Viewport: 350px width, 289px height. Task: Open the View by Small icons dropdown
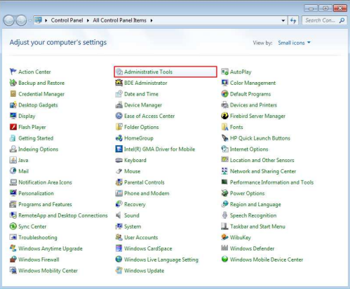click(x=294, y=43)
